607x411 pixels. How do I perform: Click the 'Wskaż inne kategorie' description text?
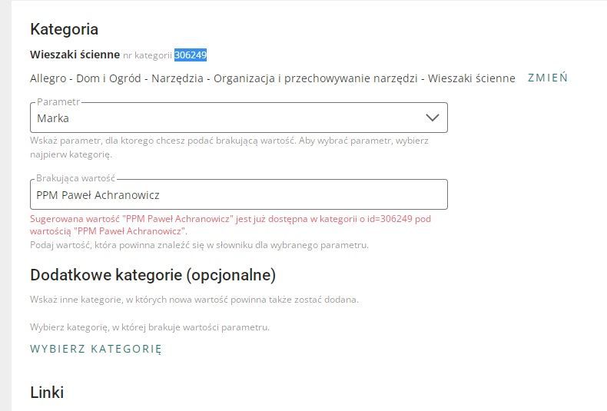pyautogui.click(x=194, y=299)
